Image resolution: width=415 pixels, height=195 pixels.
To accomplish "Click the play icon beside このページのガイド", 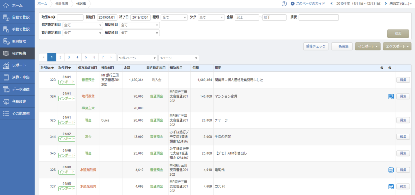I will (x=293, y=4).
